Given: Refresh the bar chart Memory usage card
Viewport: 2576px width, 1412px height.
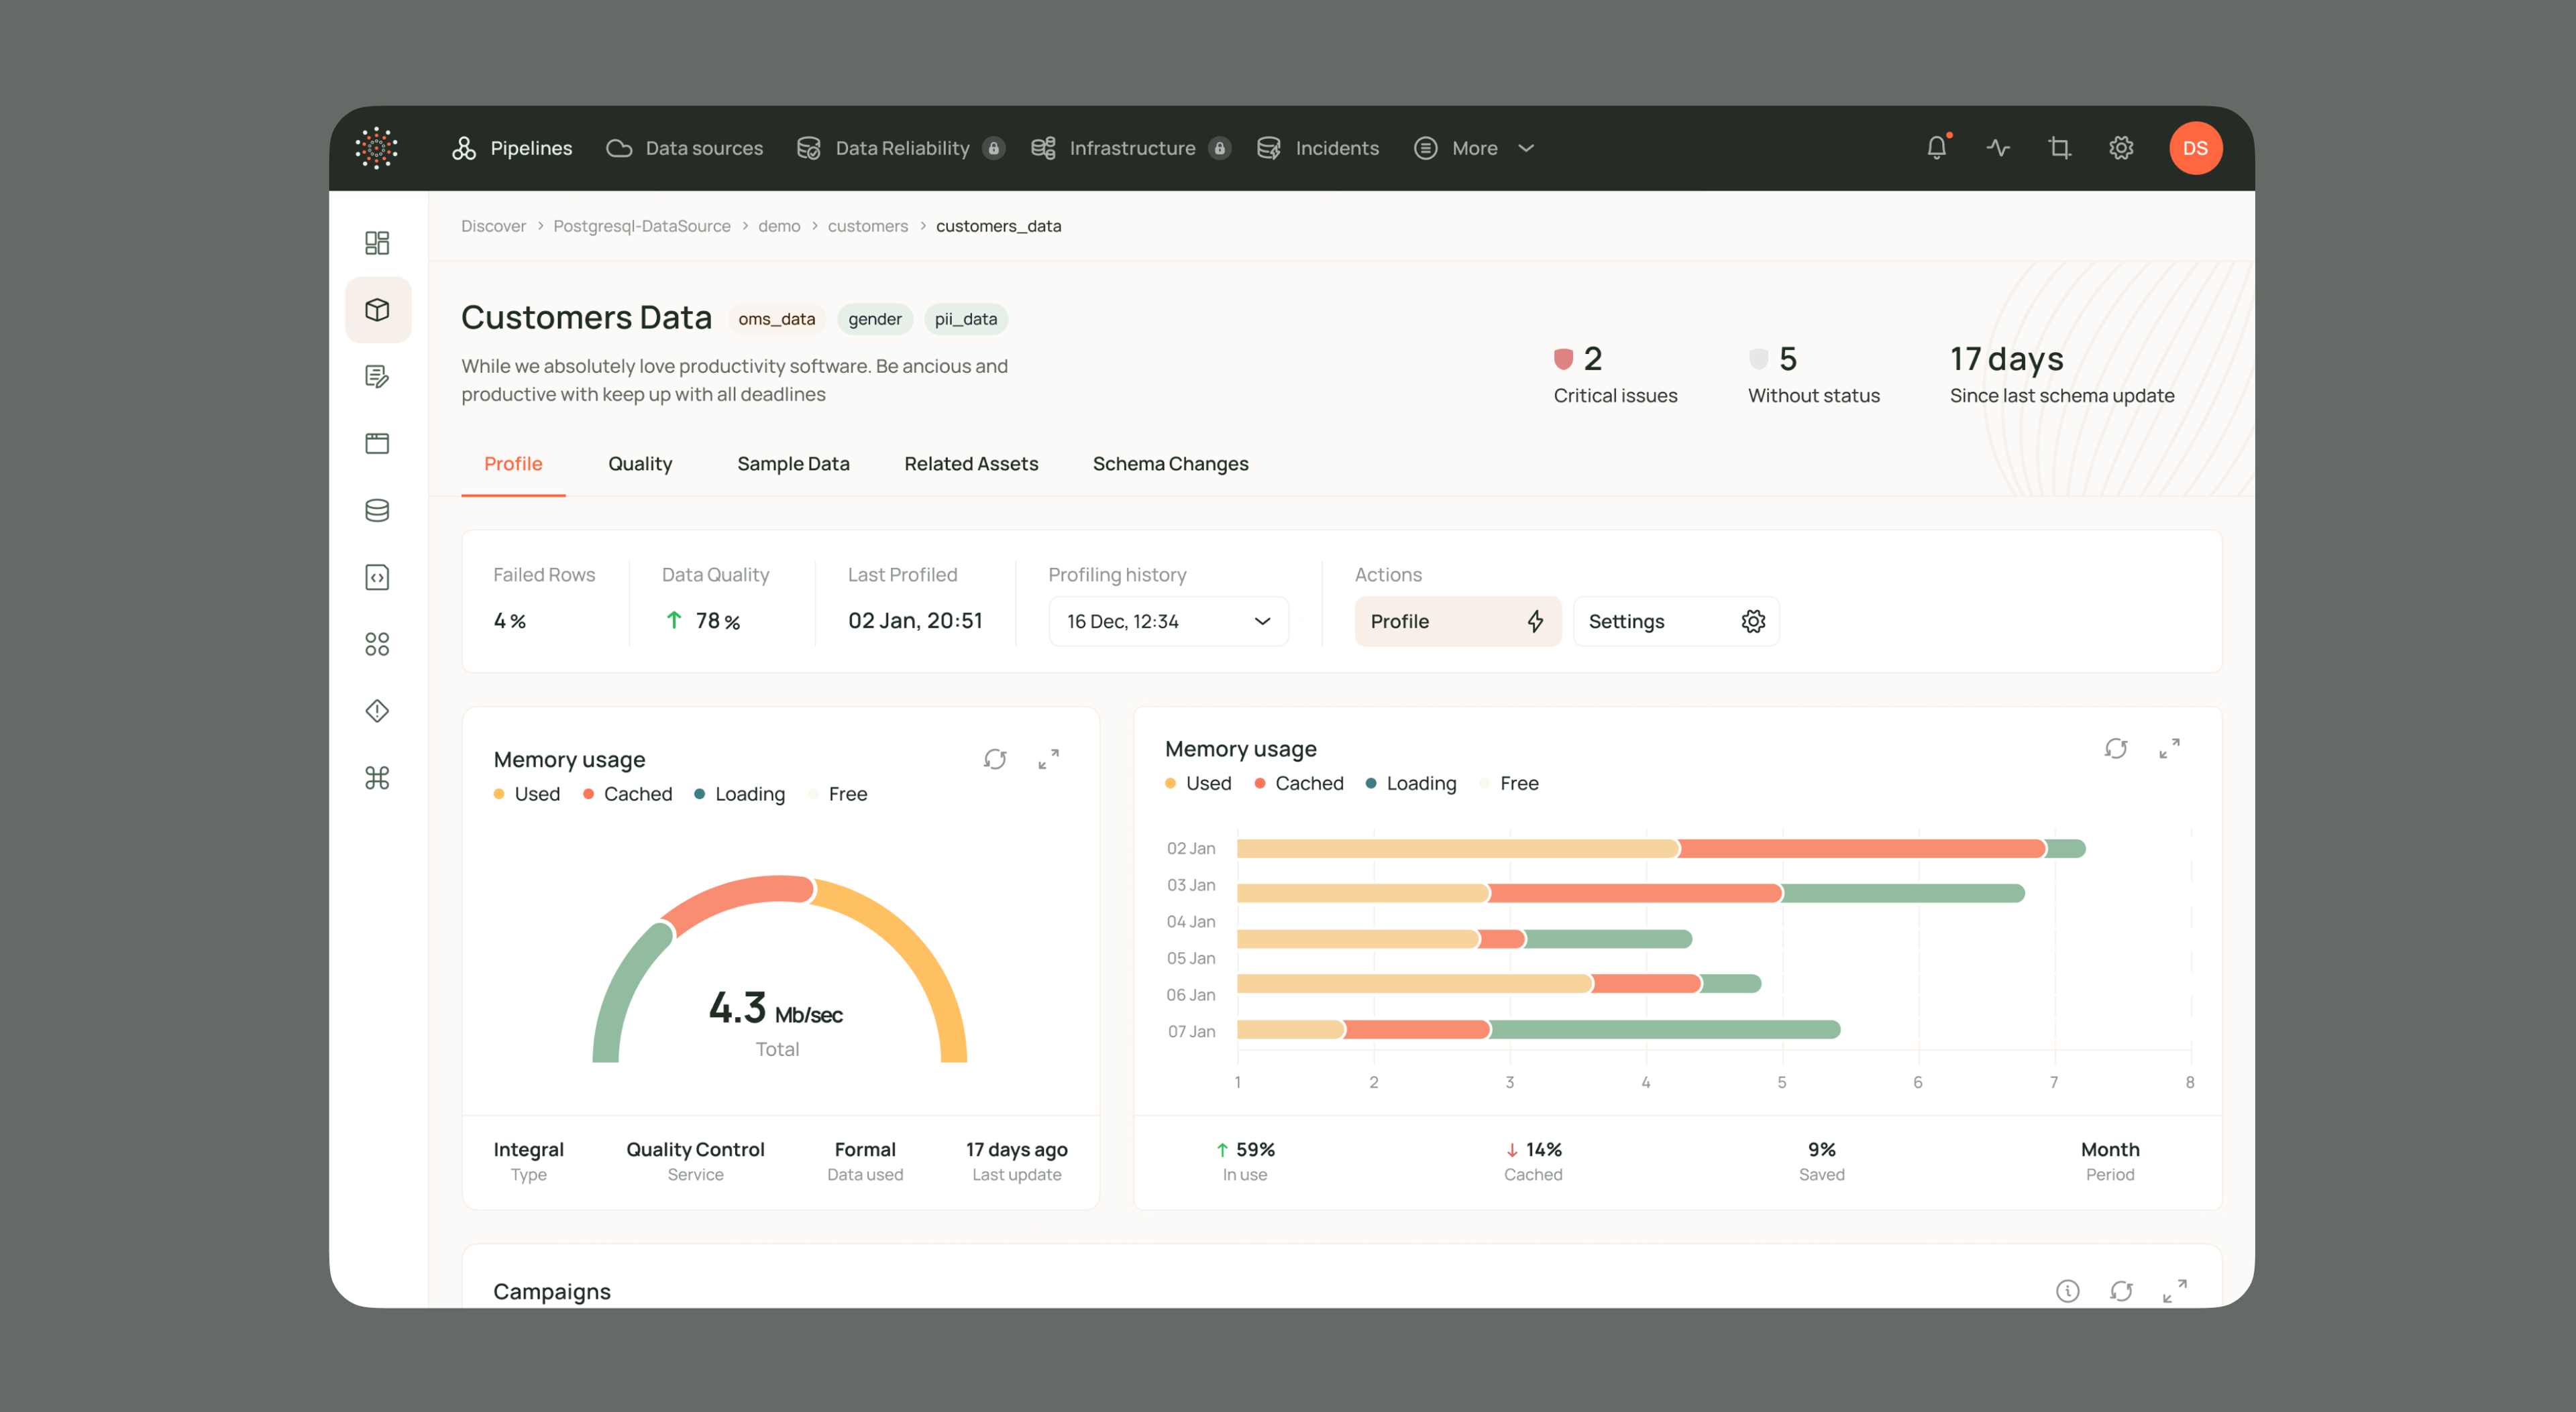Looking at the screenshot, I should click(2116, 748).
